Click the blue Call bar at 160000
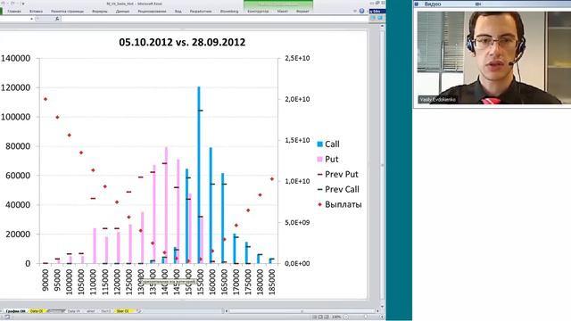 tap(211, 205)
